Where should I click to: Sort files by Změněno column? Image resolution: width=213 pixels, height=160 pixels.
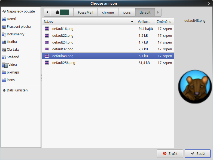pyautogui.click(x=165, y=21)
